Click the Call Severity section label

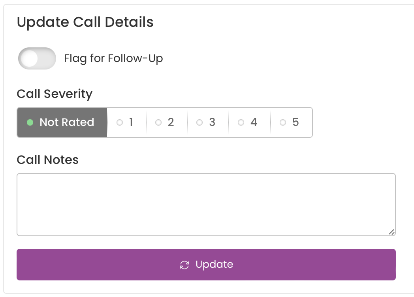(55, 94)
